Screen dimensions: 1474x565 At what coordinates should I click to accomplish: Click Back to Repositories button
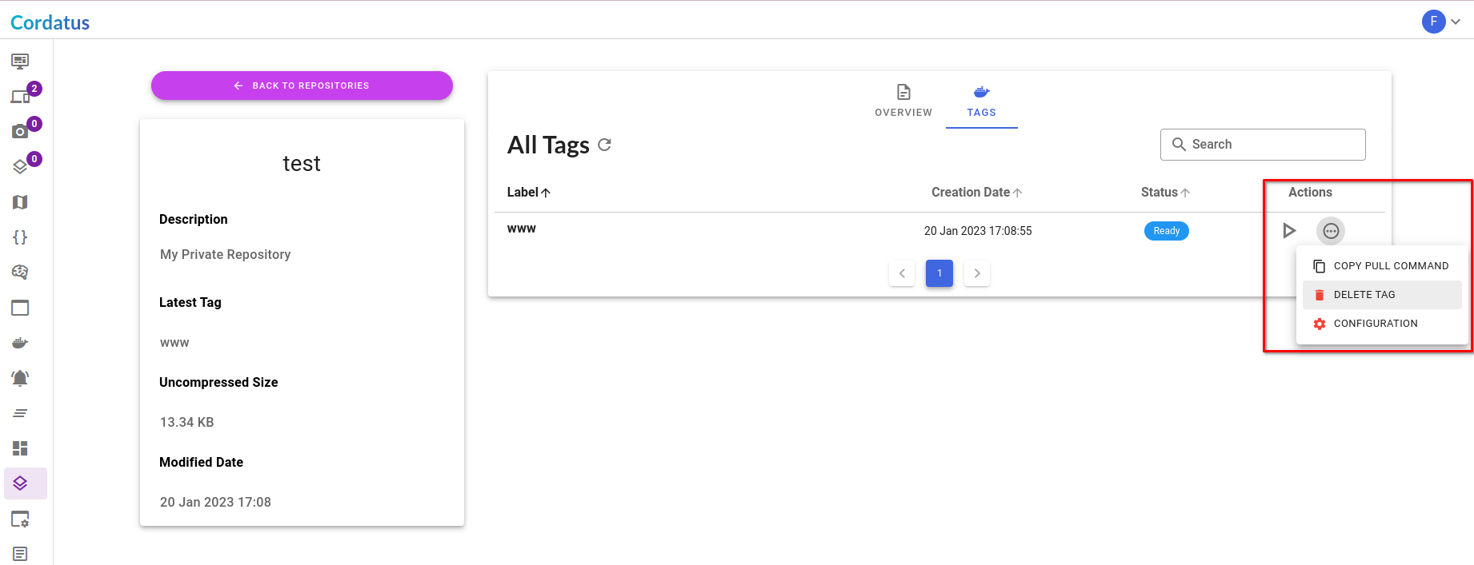coord(302,86)
